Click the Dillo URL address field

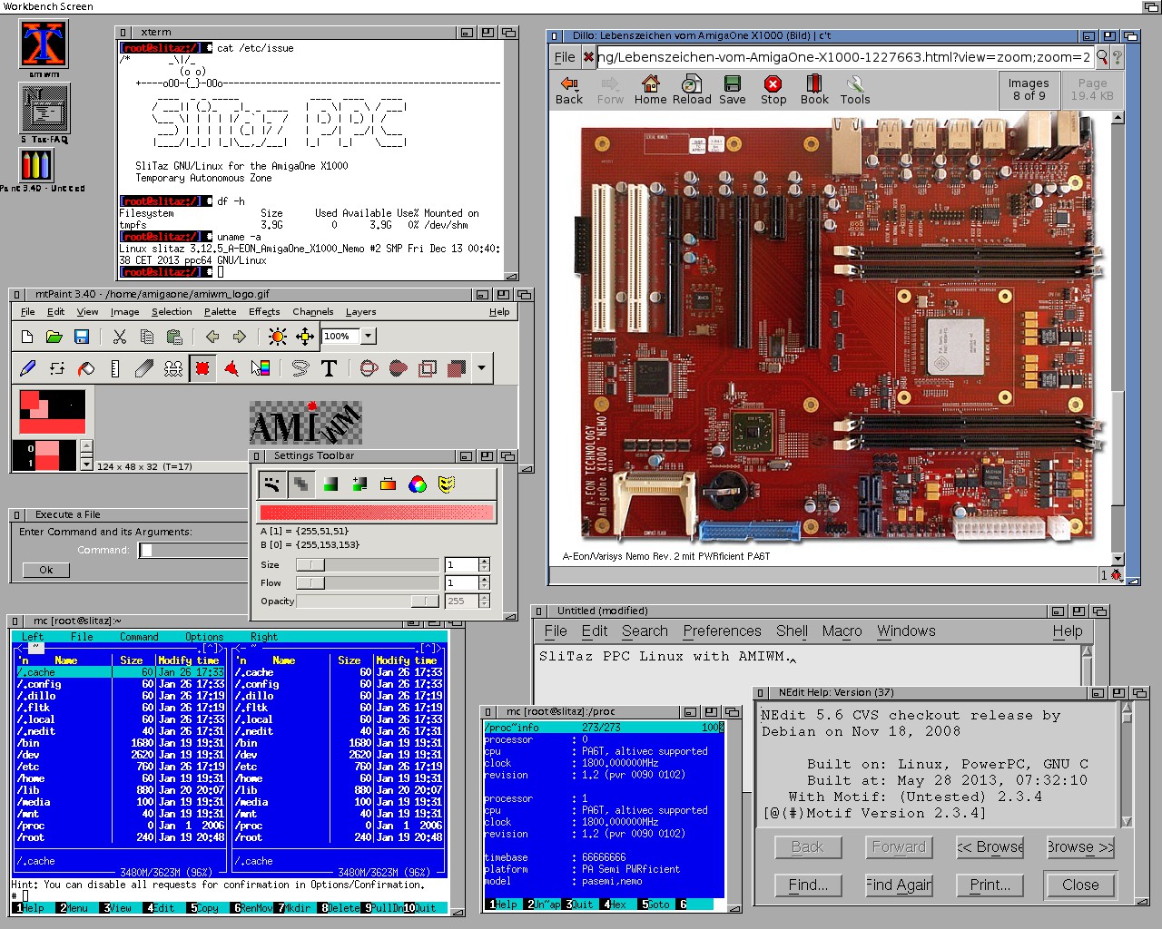coord(843,57)
